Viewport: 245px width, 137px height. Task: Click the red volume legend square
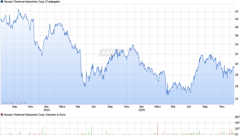coord(2,115)
